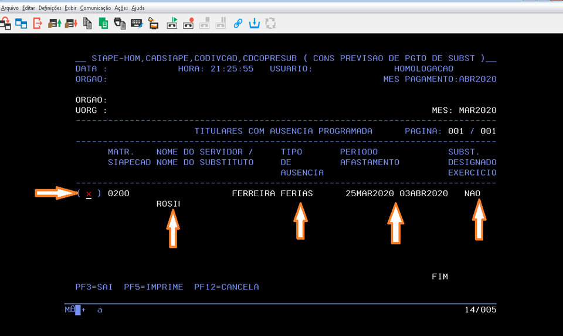
Task: Open the Arquivo menu
Action: click(x=10, y=8)
